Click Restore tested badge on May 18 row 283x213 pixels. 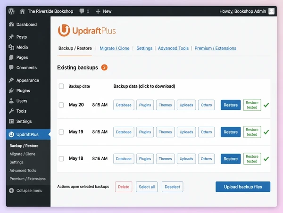252,159
